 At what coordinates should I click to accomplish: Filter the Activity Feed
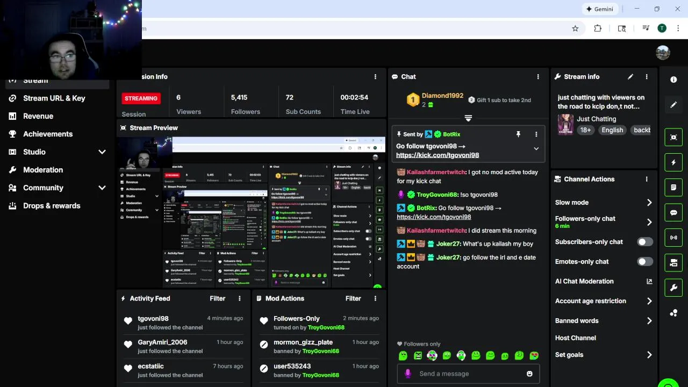coord(217,298)
